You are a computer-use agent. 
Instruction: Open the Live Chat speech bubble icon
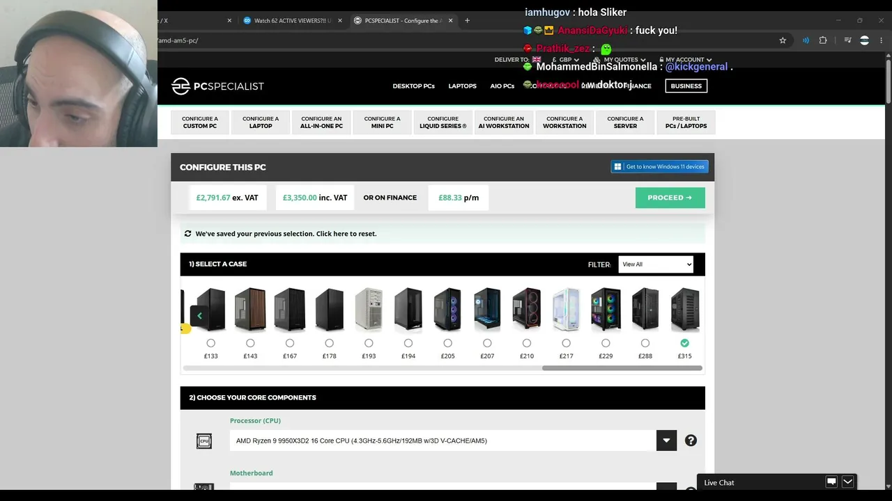pyautogui.click(x=831, y=482)
